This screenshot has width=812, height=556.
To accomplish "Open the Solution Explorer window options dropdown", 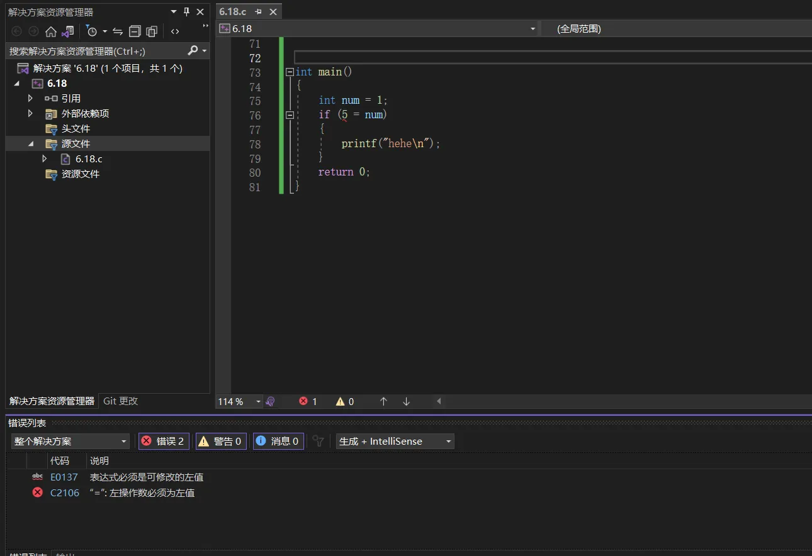I will click(x=174, y=12).
